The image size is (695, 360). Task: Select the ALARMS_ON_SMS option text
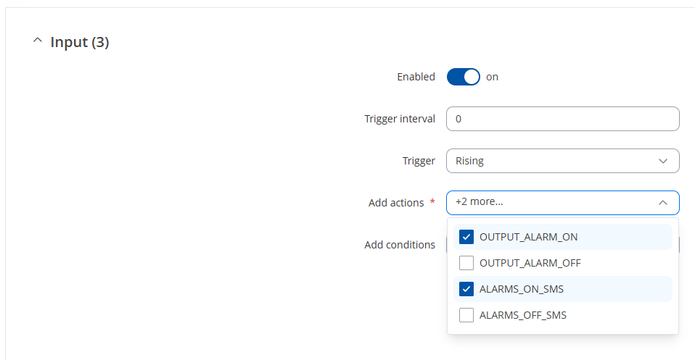click(x=521, y=289)
